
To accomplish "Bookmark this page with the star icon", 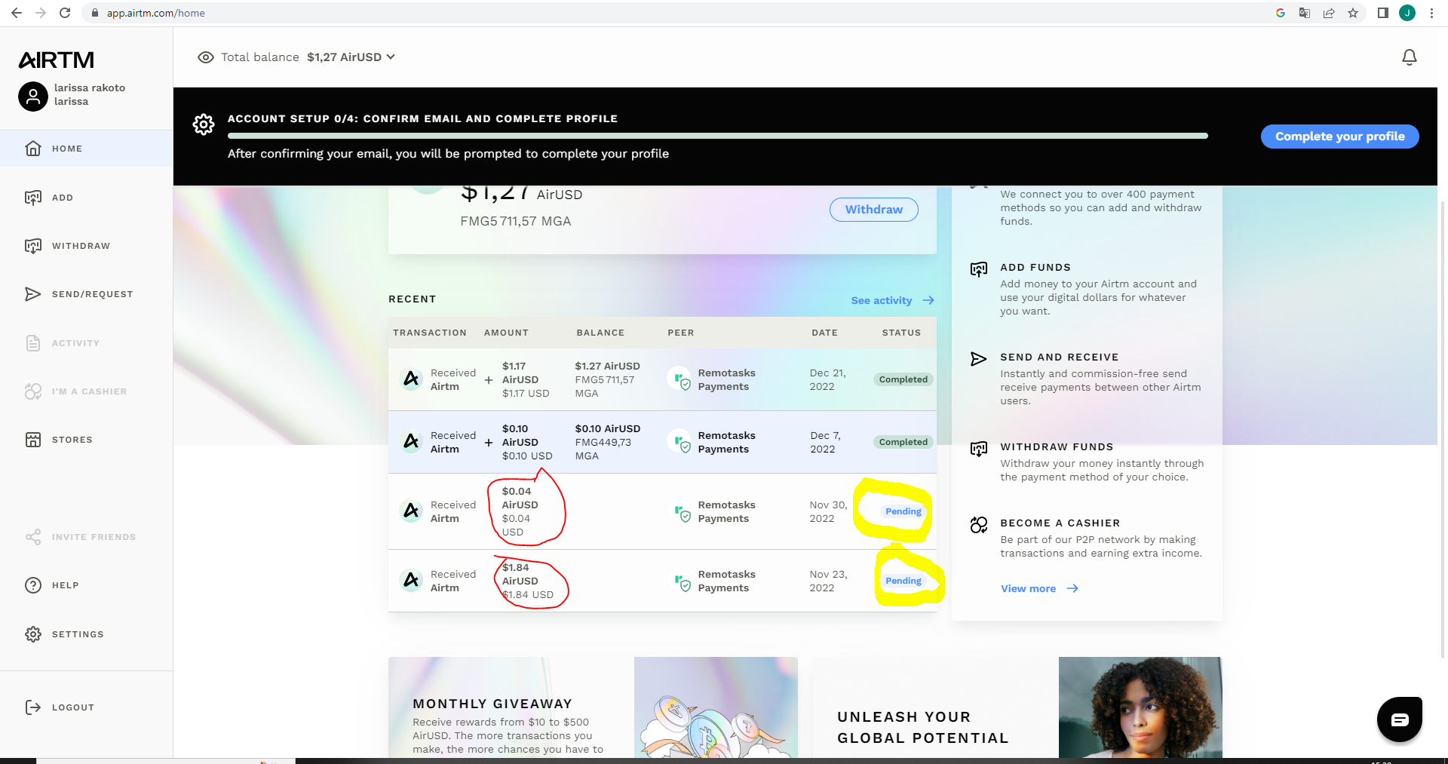I will point(1353,13).
